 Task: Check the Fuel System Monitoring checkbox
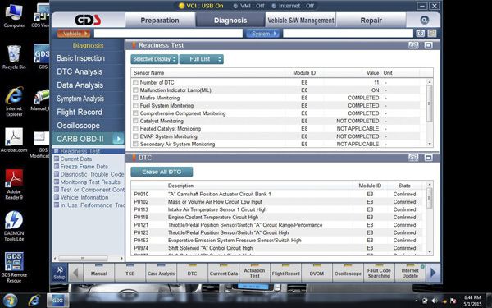(135, 106)
